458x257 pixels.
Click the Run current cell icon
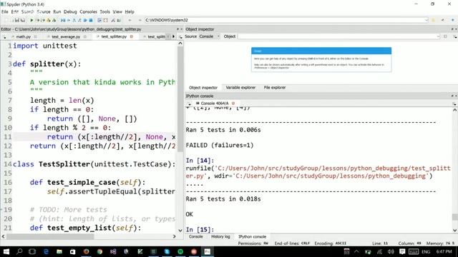tap(38, 20)
